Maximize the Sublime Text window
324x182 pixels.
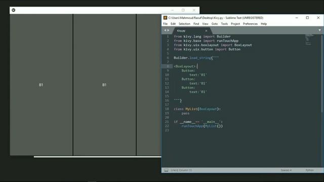click(307, 18)
